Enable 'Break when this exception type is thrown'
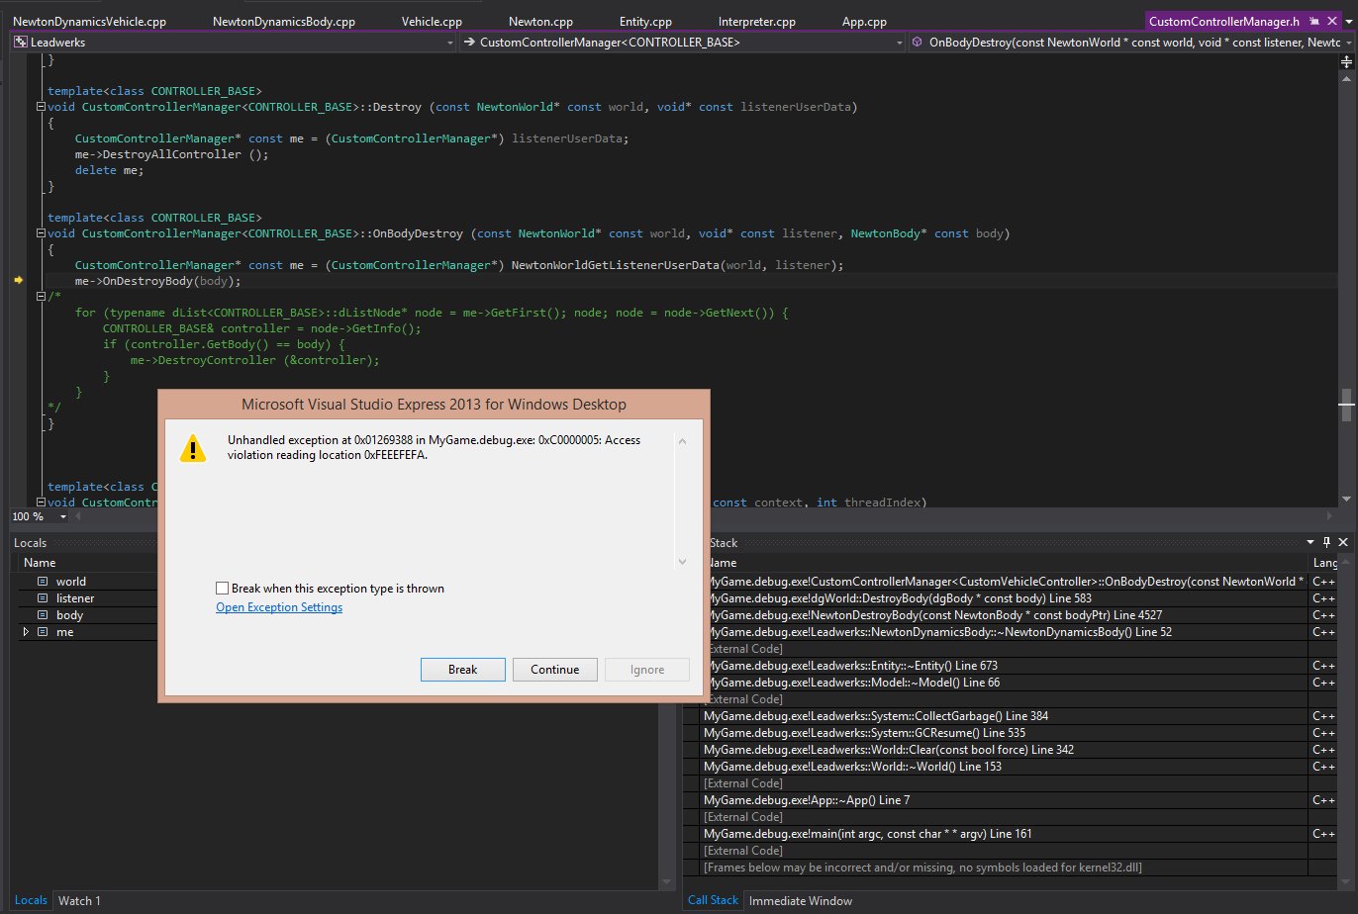The height and width of the screenshot is (914, 1358). point(223,588)
